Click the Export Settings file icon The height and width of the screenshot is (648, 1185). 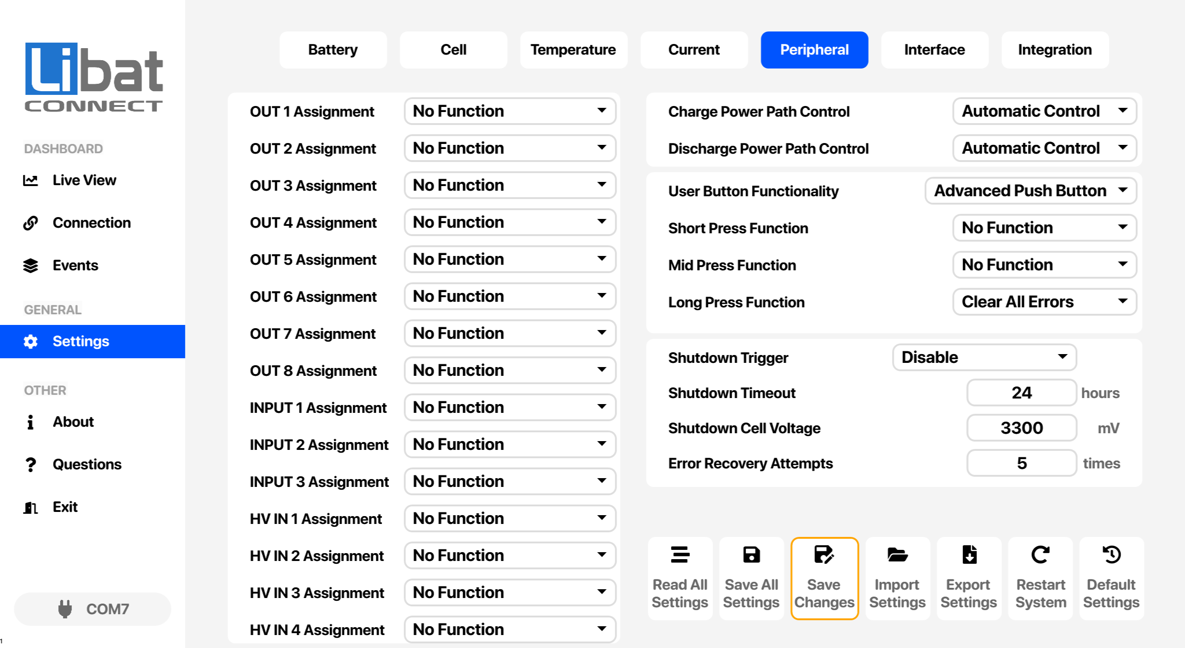tap(969, 555)
